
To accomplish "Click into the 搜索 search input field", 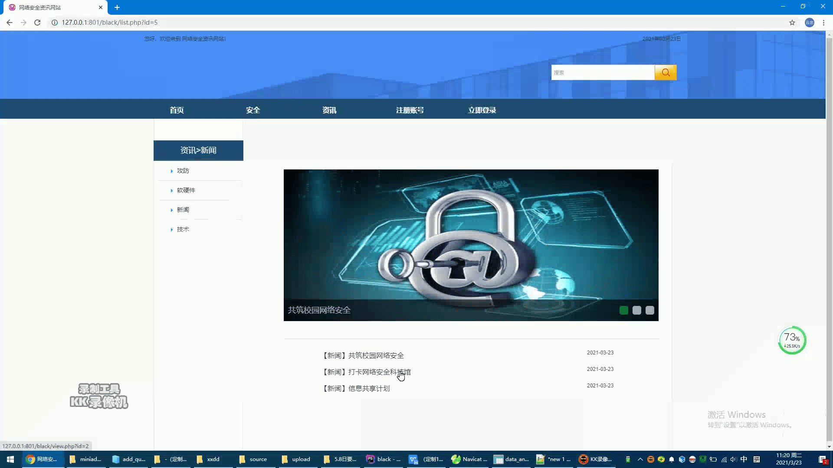I will coord(603,72).
